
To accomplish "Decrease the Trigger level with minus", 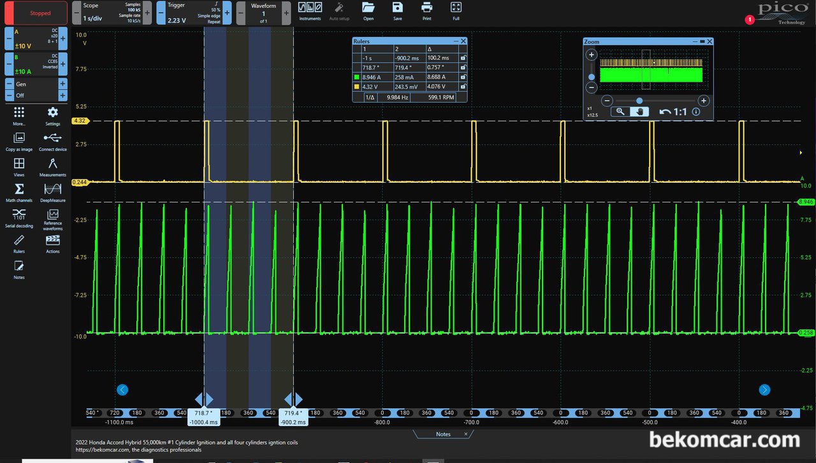I will pyautogui.click(x=161, y=13).
